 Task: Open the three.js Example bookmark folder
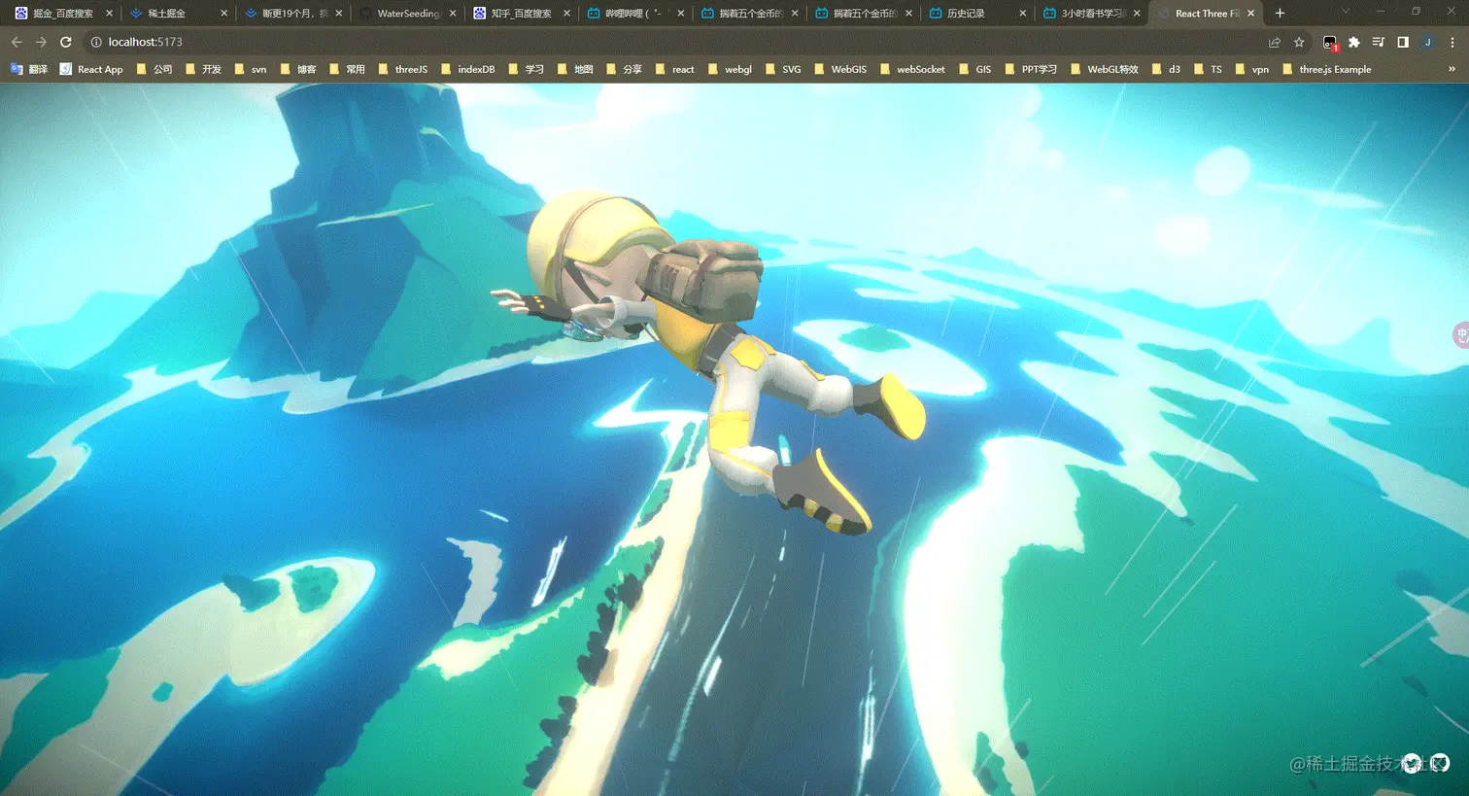coord(1326,69)
